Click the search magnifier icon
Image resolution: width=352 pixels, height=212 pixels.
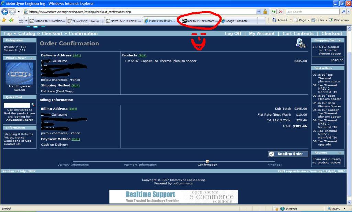344,12
